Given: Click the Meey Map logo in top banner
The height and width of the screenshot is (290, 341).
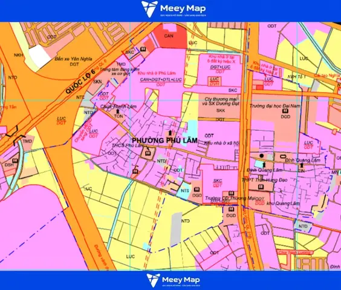Looking at the screenshot, I should tap(174, 9).
